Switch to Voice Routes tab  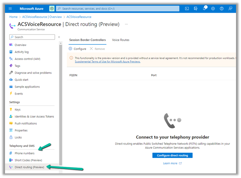click(x=121, y=40)
